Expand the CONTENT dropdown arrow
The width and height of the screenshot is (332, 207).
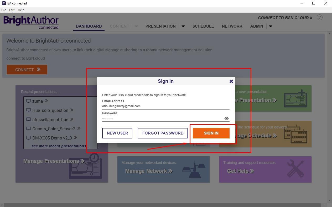point(136,26)
